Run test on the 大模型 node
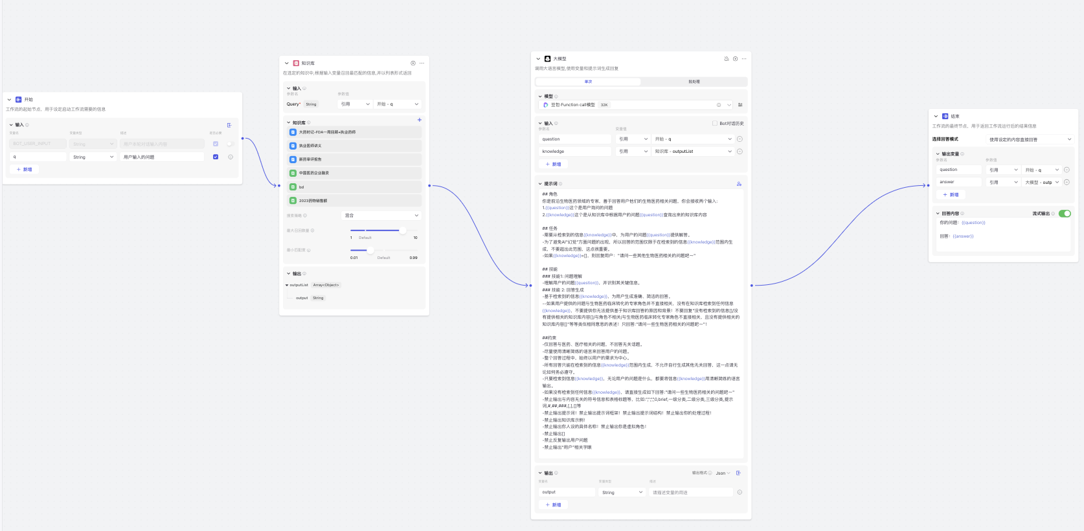This screenshot has height=531, width=1084. point(735,59)
